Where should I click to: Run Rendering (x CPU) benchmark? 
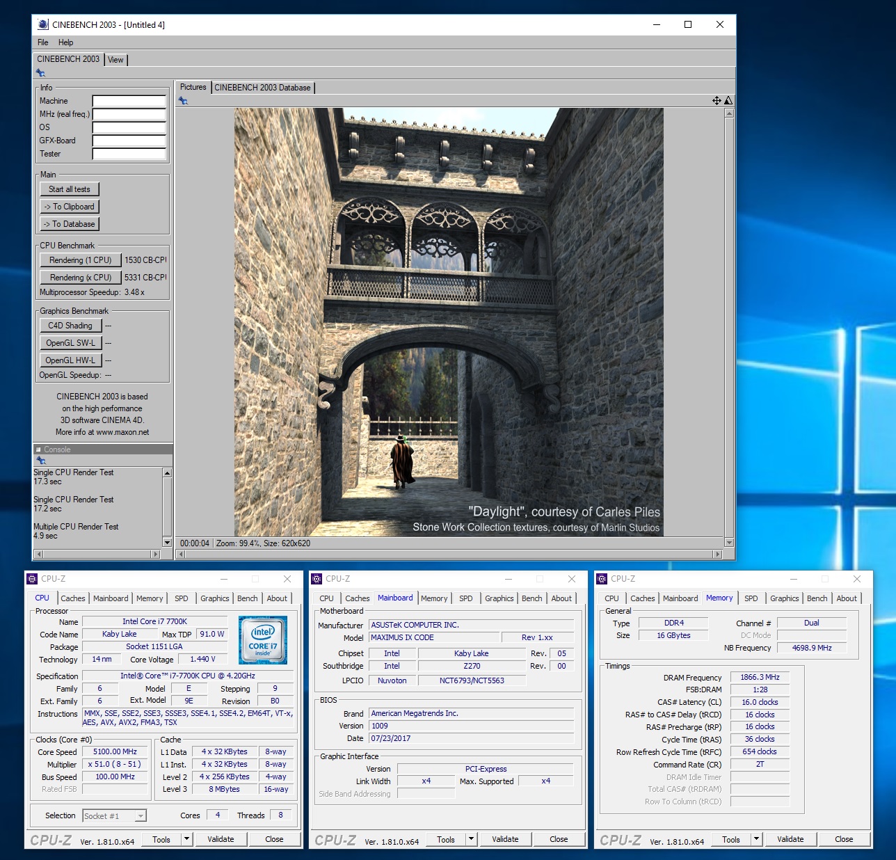[x=81, y=278]
